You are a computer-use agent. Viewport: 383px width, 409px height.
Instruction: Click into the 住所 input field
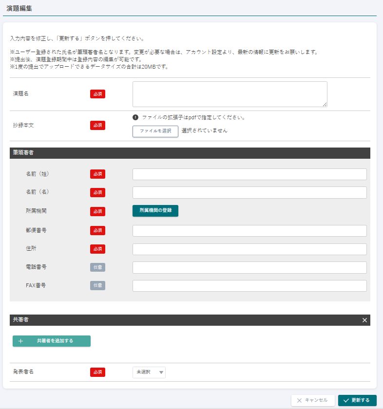click(x=249, y=249)
